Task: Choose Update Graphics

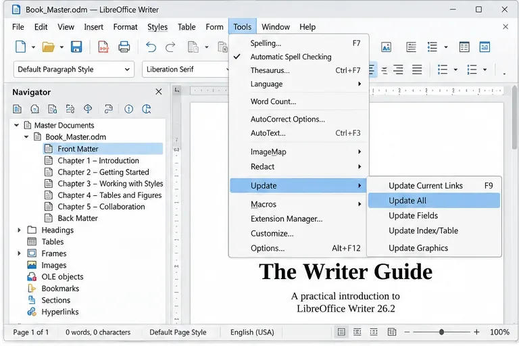Action: (x=434, y=248)
